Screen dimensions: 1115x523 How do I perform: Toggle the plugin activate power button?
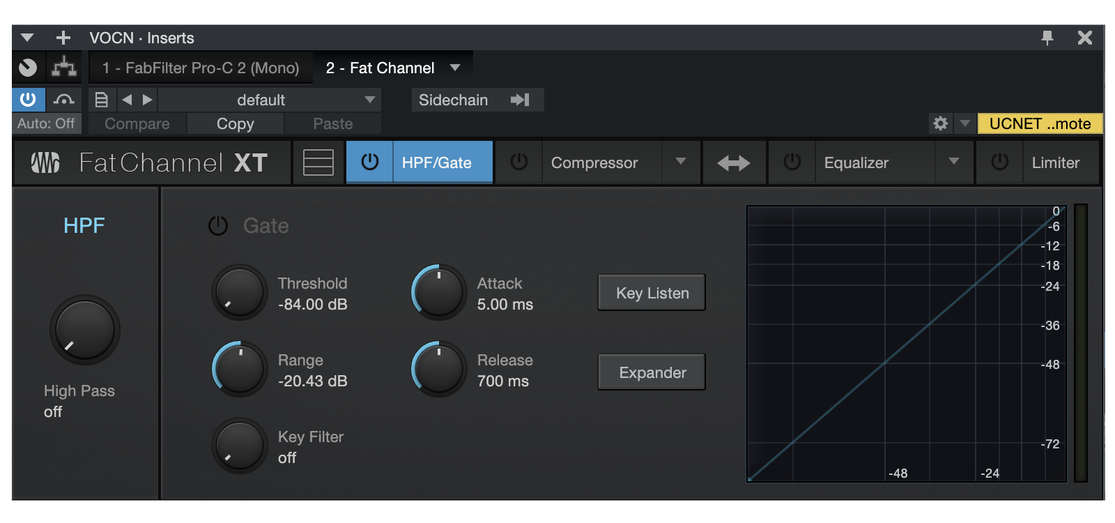click(x=29, y=100)
